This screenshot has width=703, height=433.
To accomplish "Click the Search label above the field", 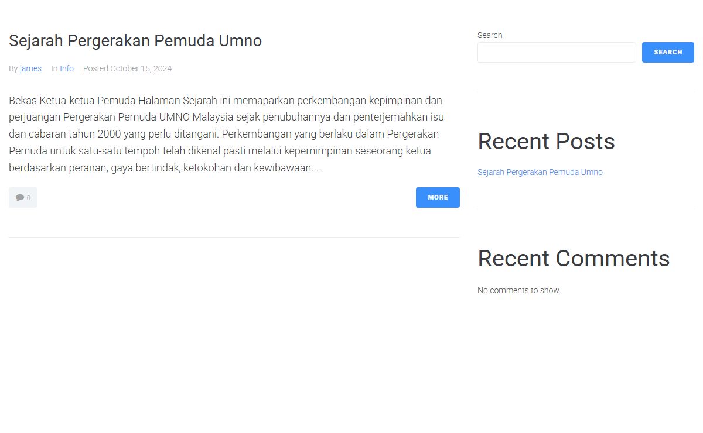I will (490, 35).
